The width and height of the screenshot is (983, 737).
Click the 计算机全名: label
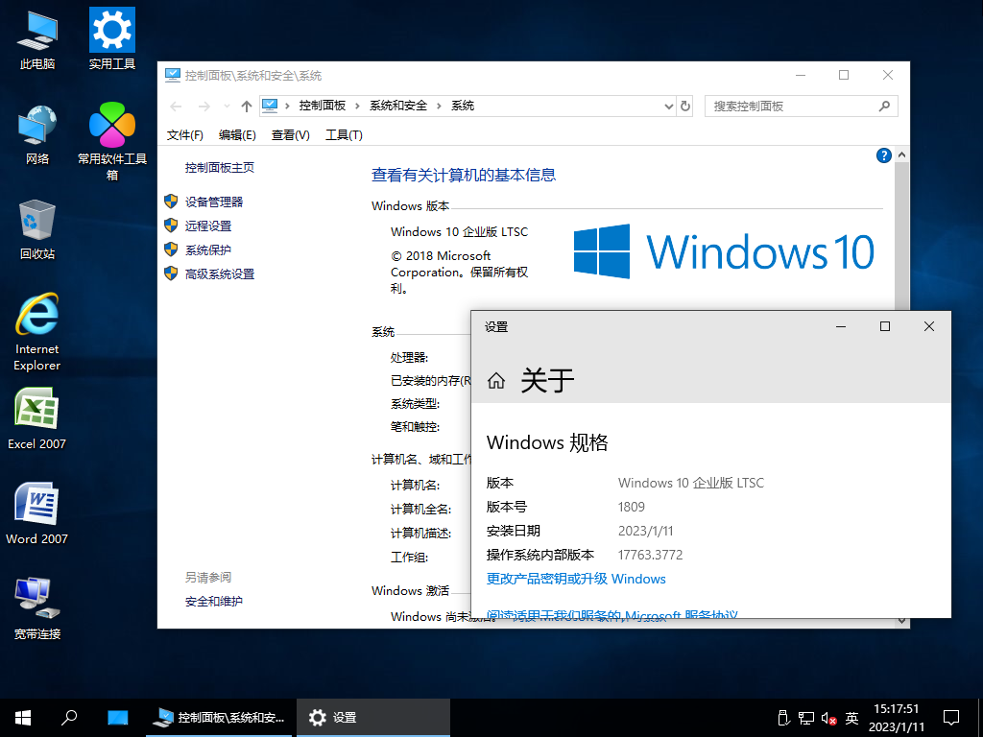420,509
